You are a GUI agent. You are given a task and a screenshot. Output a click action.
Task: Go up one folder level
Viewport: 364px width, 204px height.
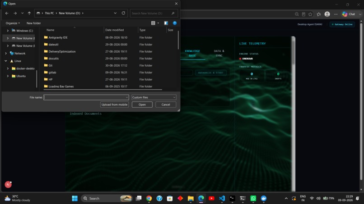coord(29,13)
